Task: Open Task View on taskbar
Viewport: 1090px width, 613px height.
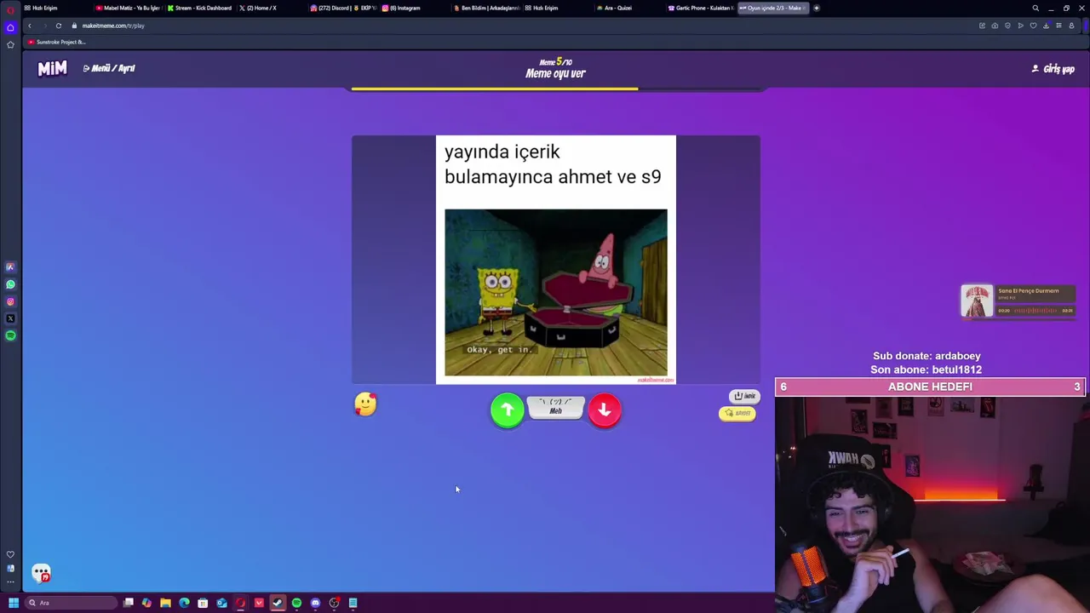Action: coord(128,603)
